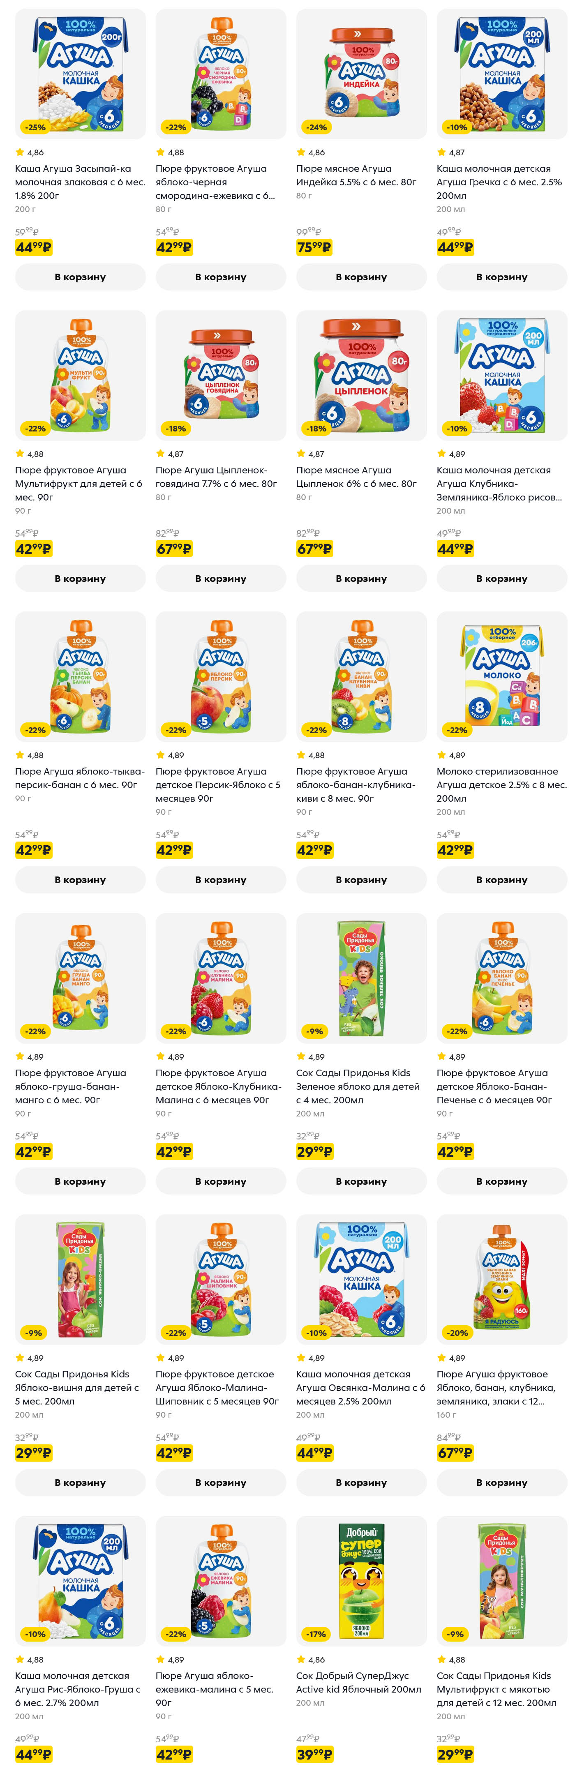
Task: Open Агуша Цыпленок-говядина product image
Action: (221, 375)
